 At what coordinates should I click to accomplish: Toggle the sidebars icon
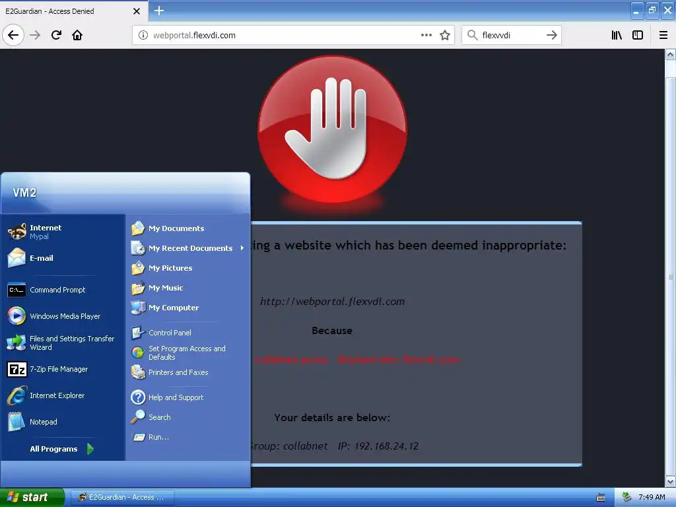point(638,35)
